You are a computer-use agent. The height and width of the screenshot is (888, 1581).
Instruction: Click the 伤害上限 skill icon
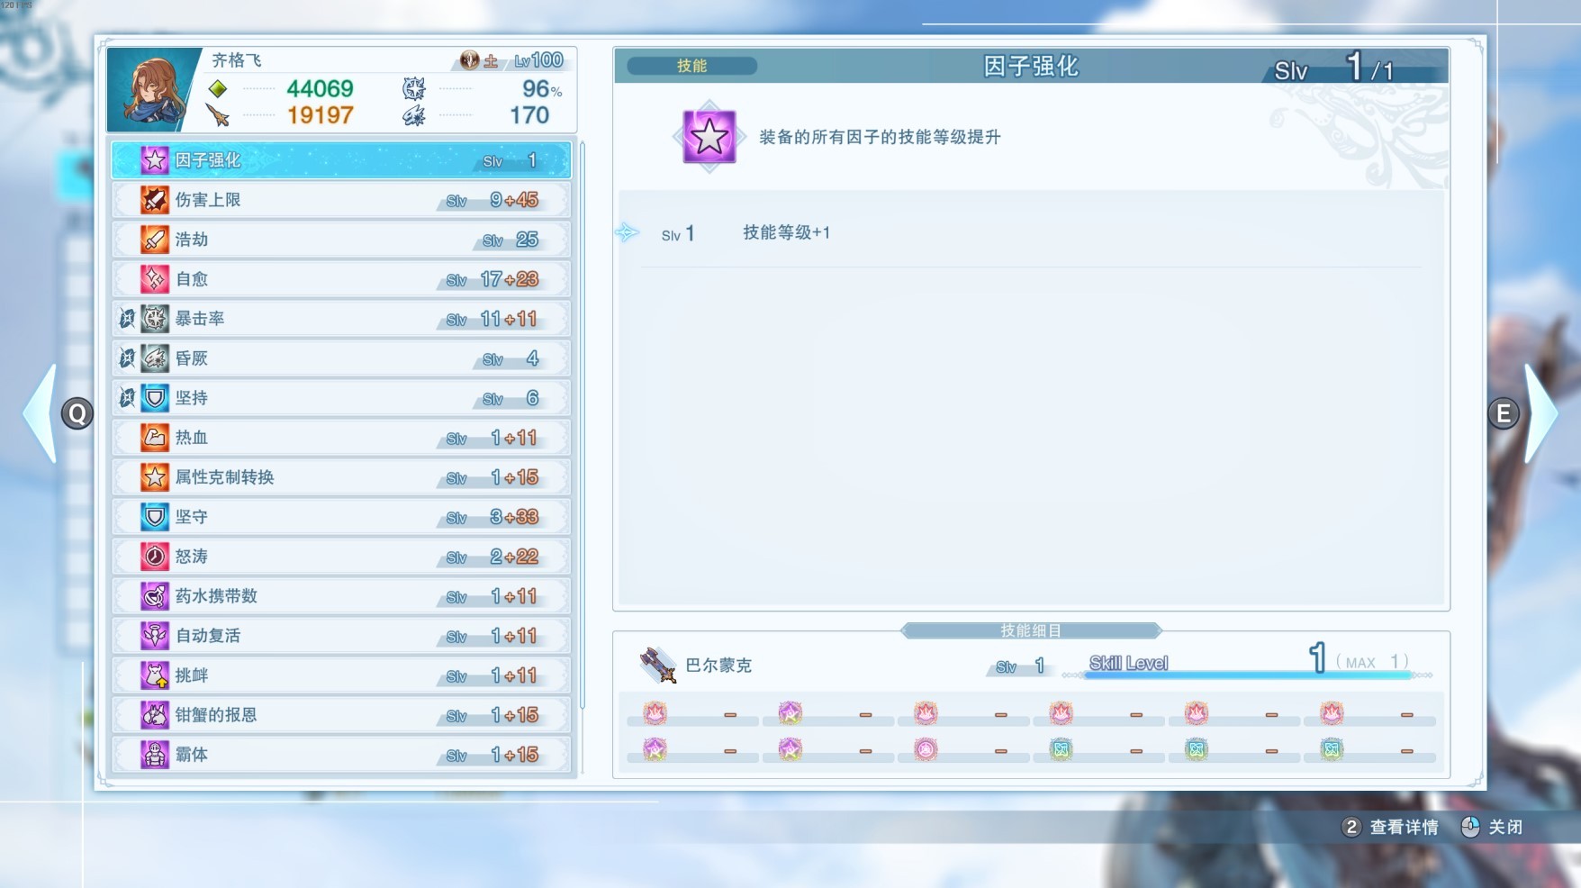click(155, 200)
